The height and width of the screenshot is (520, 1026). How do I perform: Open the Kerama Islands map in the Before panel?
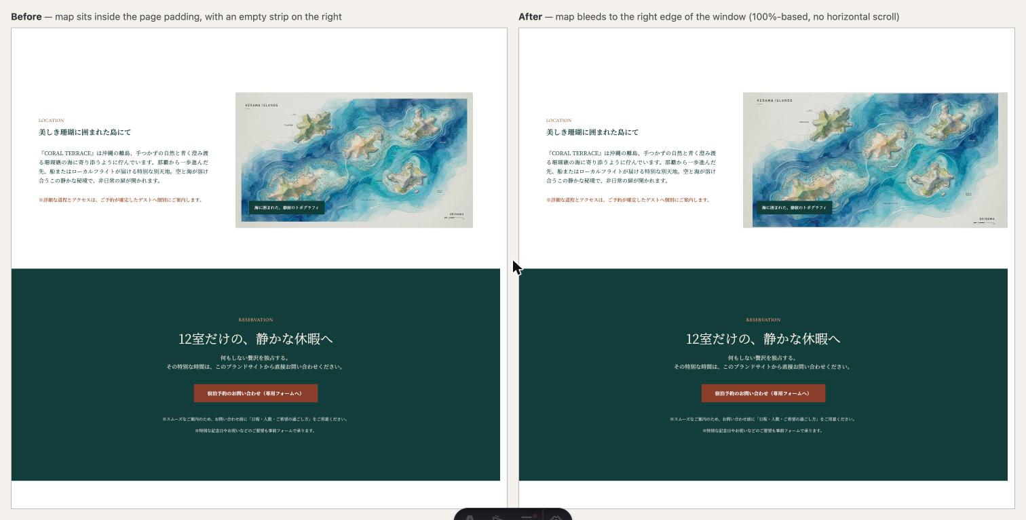(354, 160)
